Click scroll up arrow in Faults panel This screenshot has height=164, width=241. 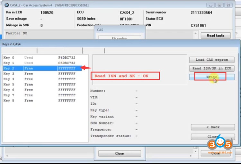[195, 33]
